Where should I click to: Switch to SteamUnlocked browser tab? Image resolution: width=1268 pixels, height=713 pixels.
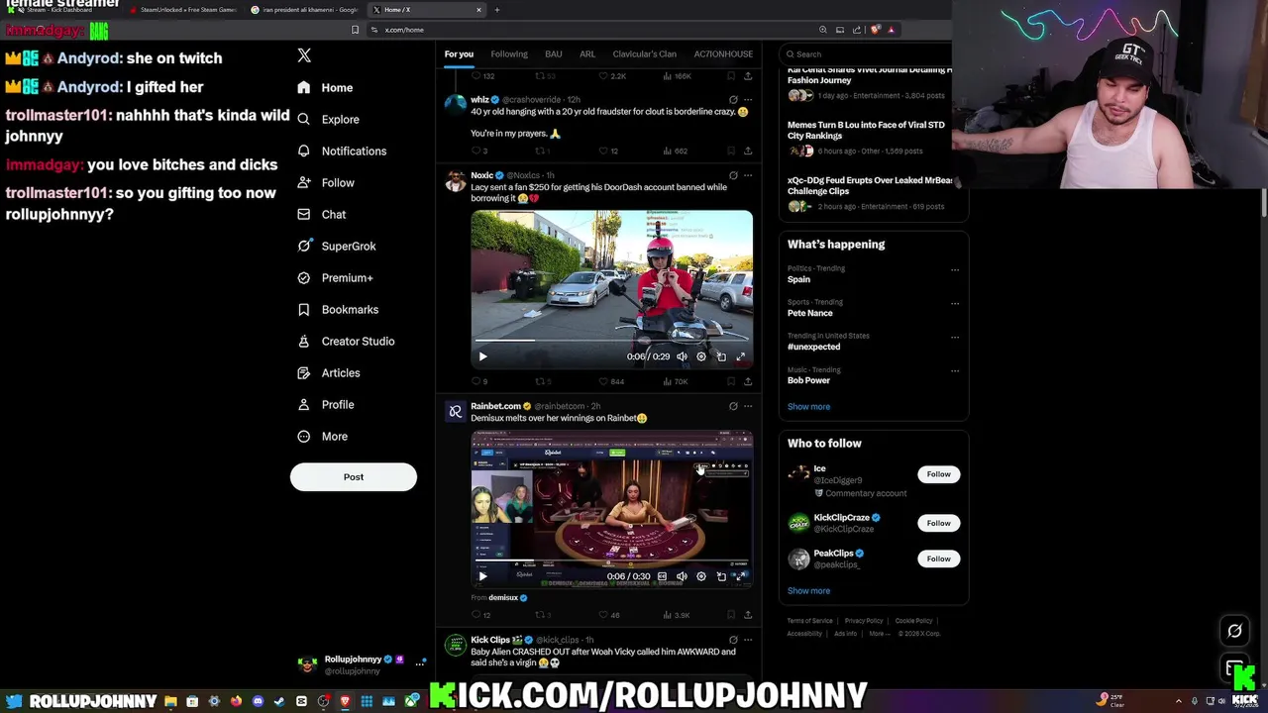tap(183, 10)
